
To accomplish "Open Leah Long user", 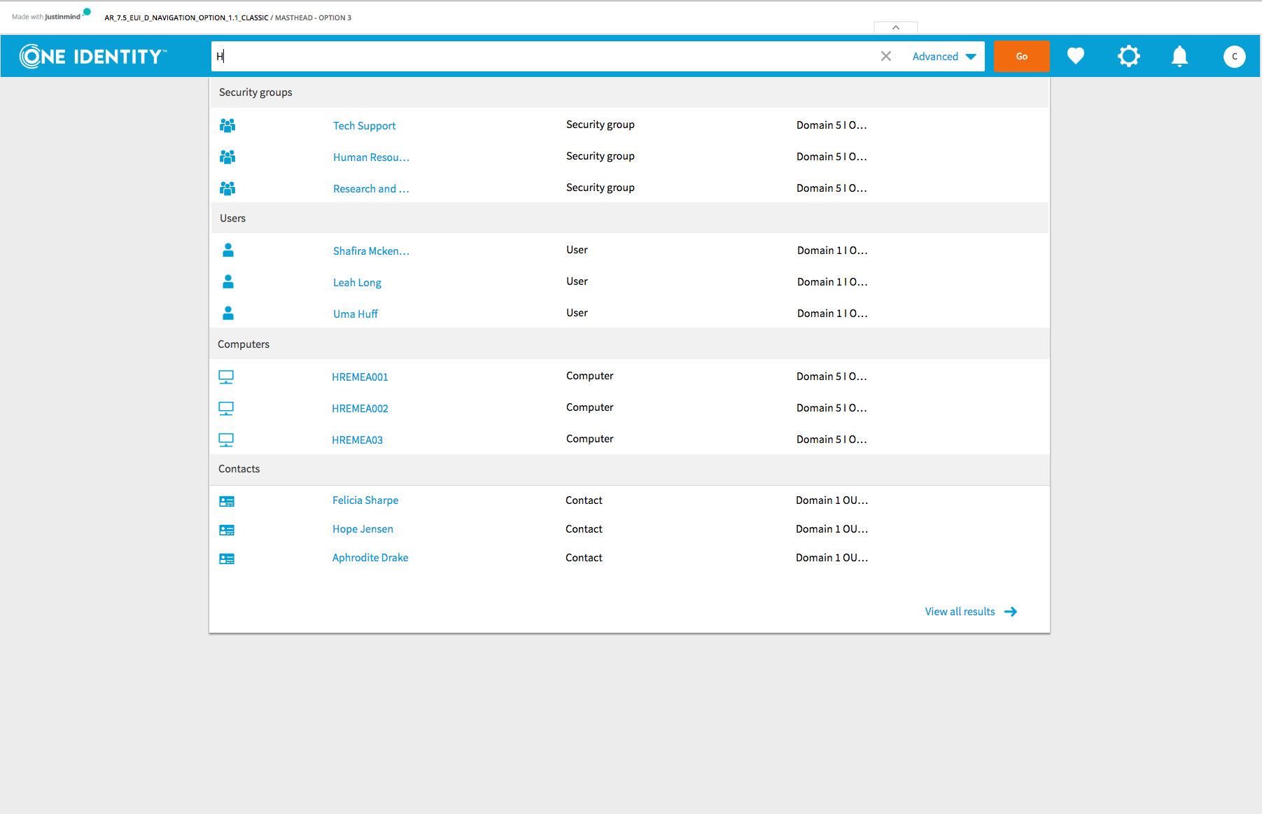I will [x=357, y=283].
